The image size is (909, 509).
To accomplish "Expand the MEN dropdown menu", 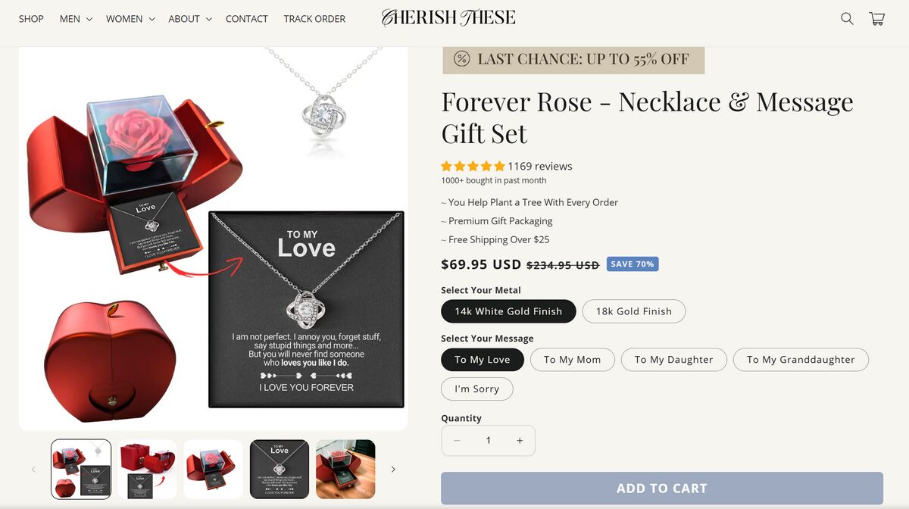I will tap(74, 19).
